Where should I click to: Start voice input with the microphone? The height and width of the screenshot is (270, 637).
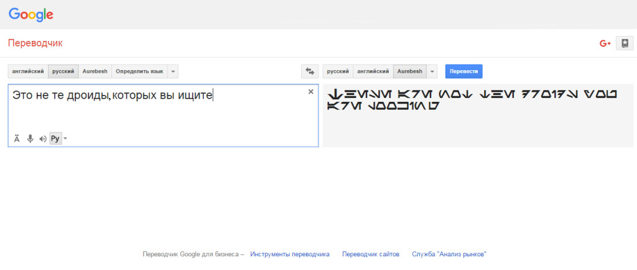pos(30,138)
